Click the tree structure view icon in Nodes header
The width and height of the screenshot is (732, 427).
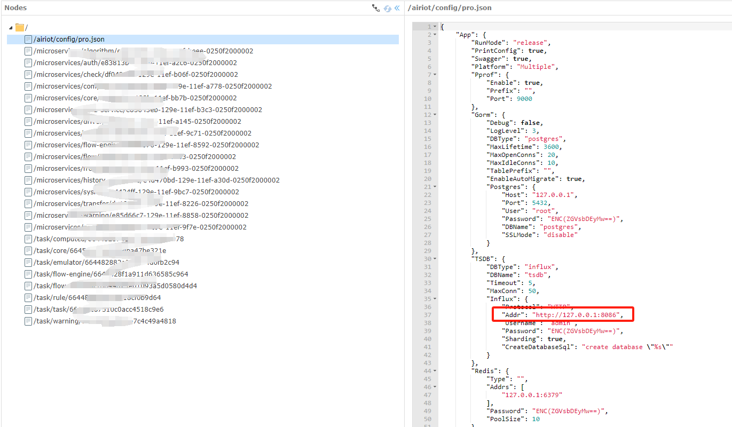[x=375, y=8]
